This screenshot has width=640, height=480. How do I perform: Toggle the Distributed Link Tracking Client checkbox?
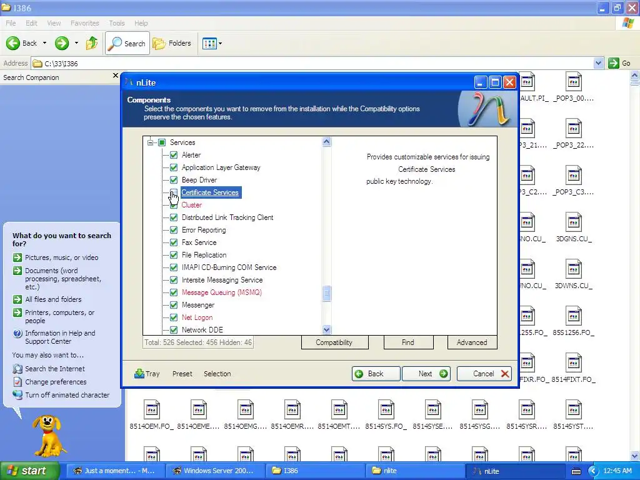[x=174, y=217]
